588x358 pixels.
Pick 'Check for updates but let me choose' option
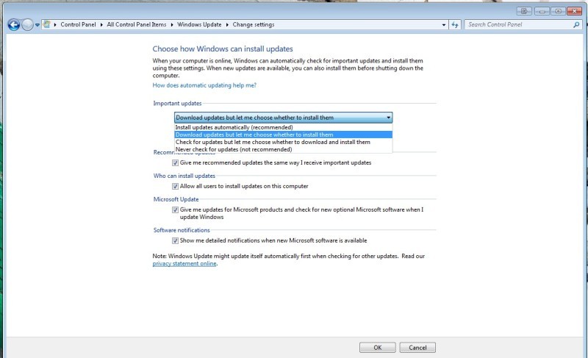(x=283, y=142)
